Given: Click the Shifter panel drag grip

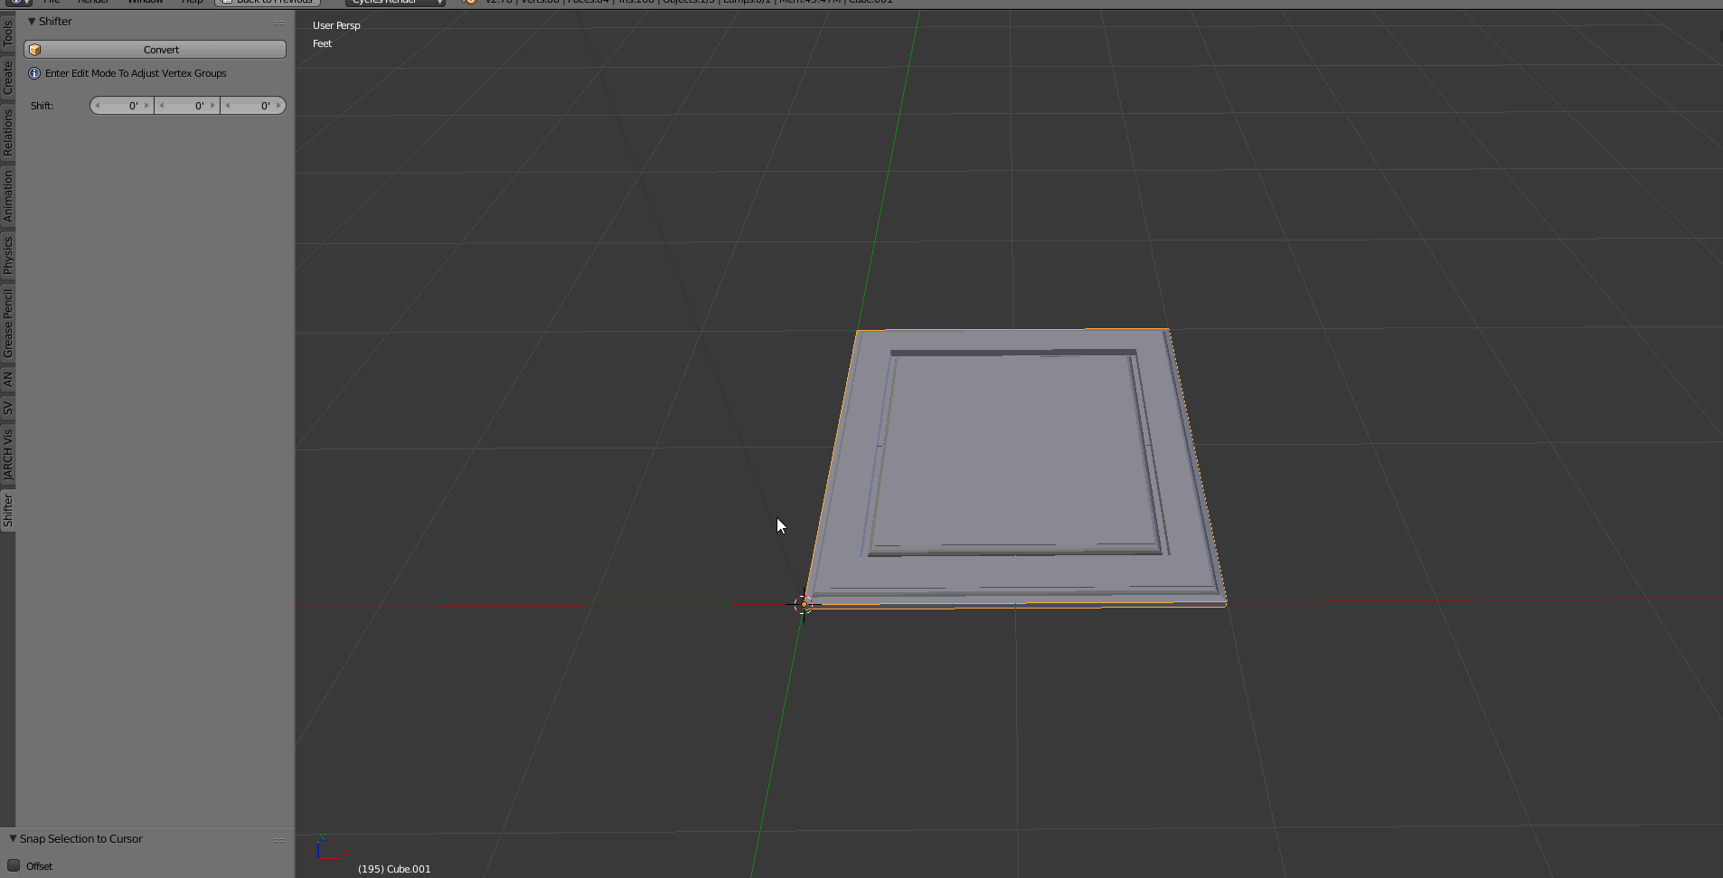Looking at the screenshot, I should click(279, 23).
